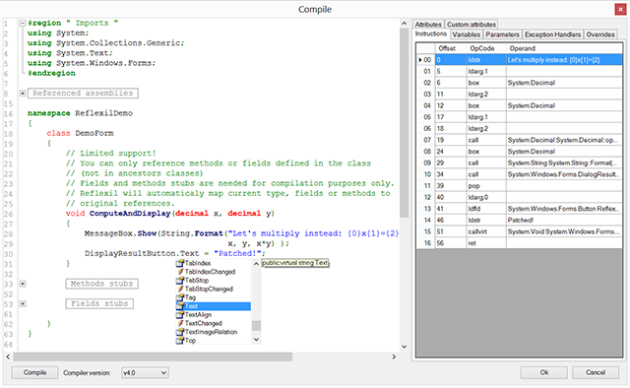Switch to the Variables tab

tap(466, 34)
